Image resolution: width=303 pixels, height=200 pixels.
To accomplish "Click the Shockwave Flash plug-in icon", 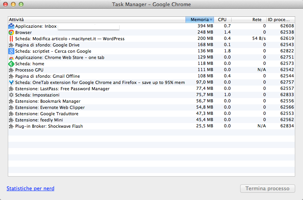I will tap(11, 126).
